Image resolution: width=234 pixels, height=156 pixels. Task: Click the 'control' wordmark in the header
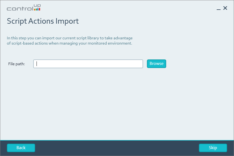click(x=19, y=9)
